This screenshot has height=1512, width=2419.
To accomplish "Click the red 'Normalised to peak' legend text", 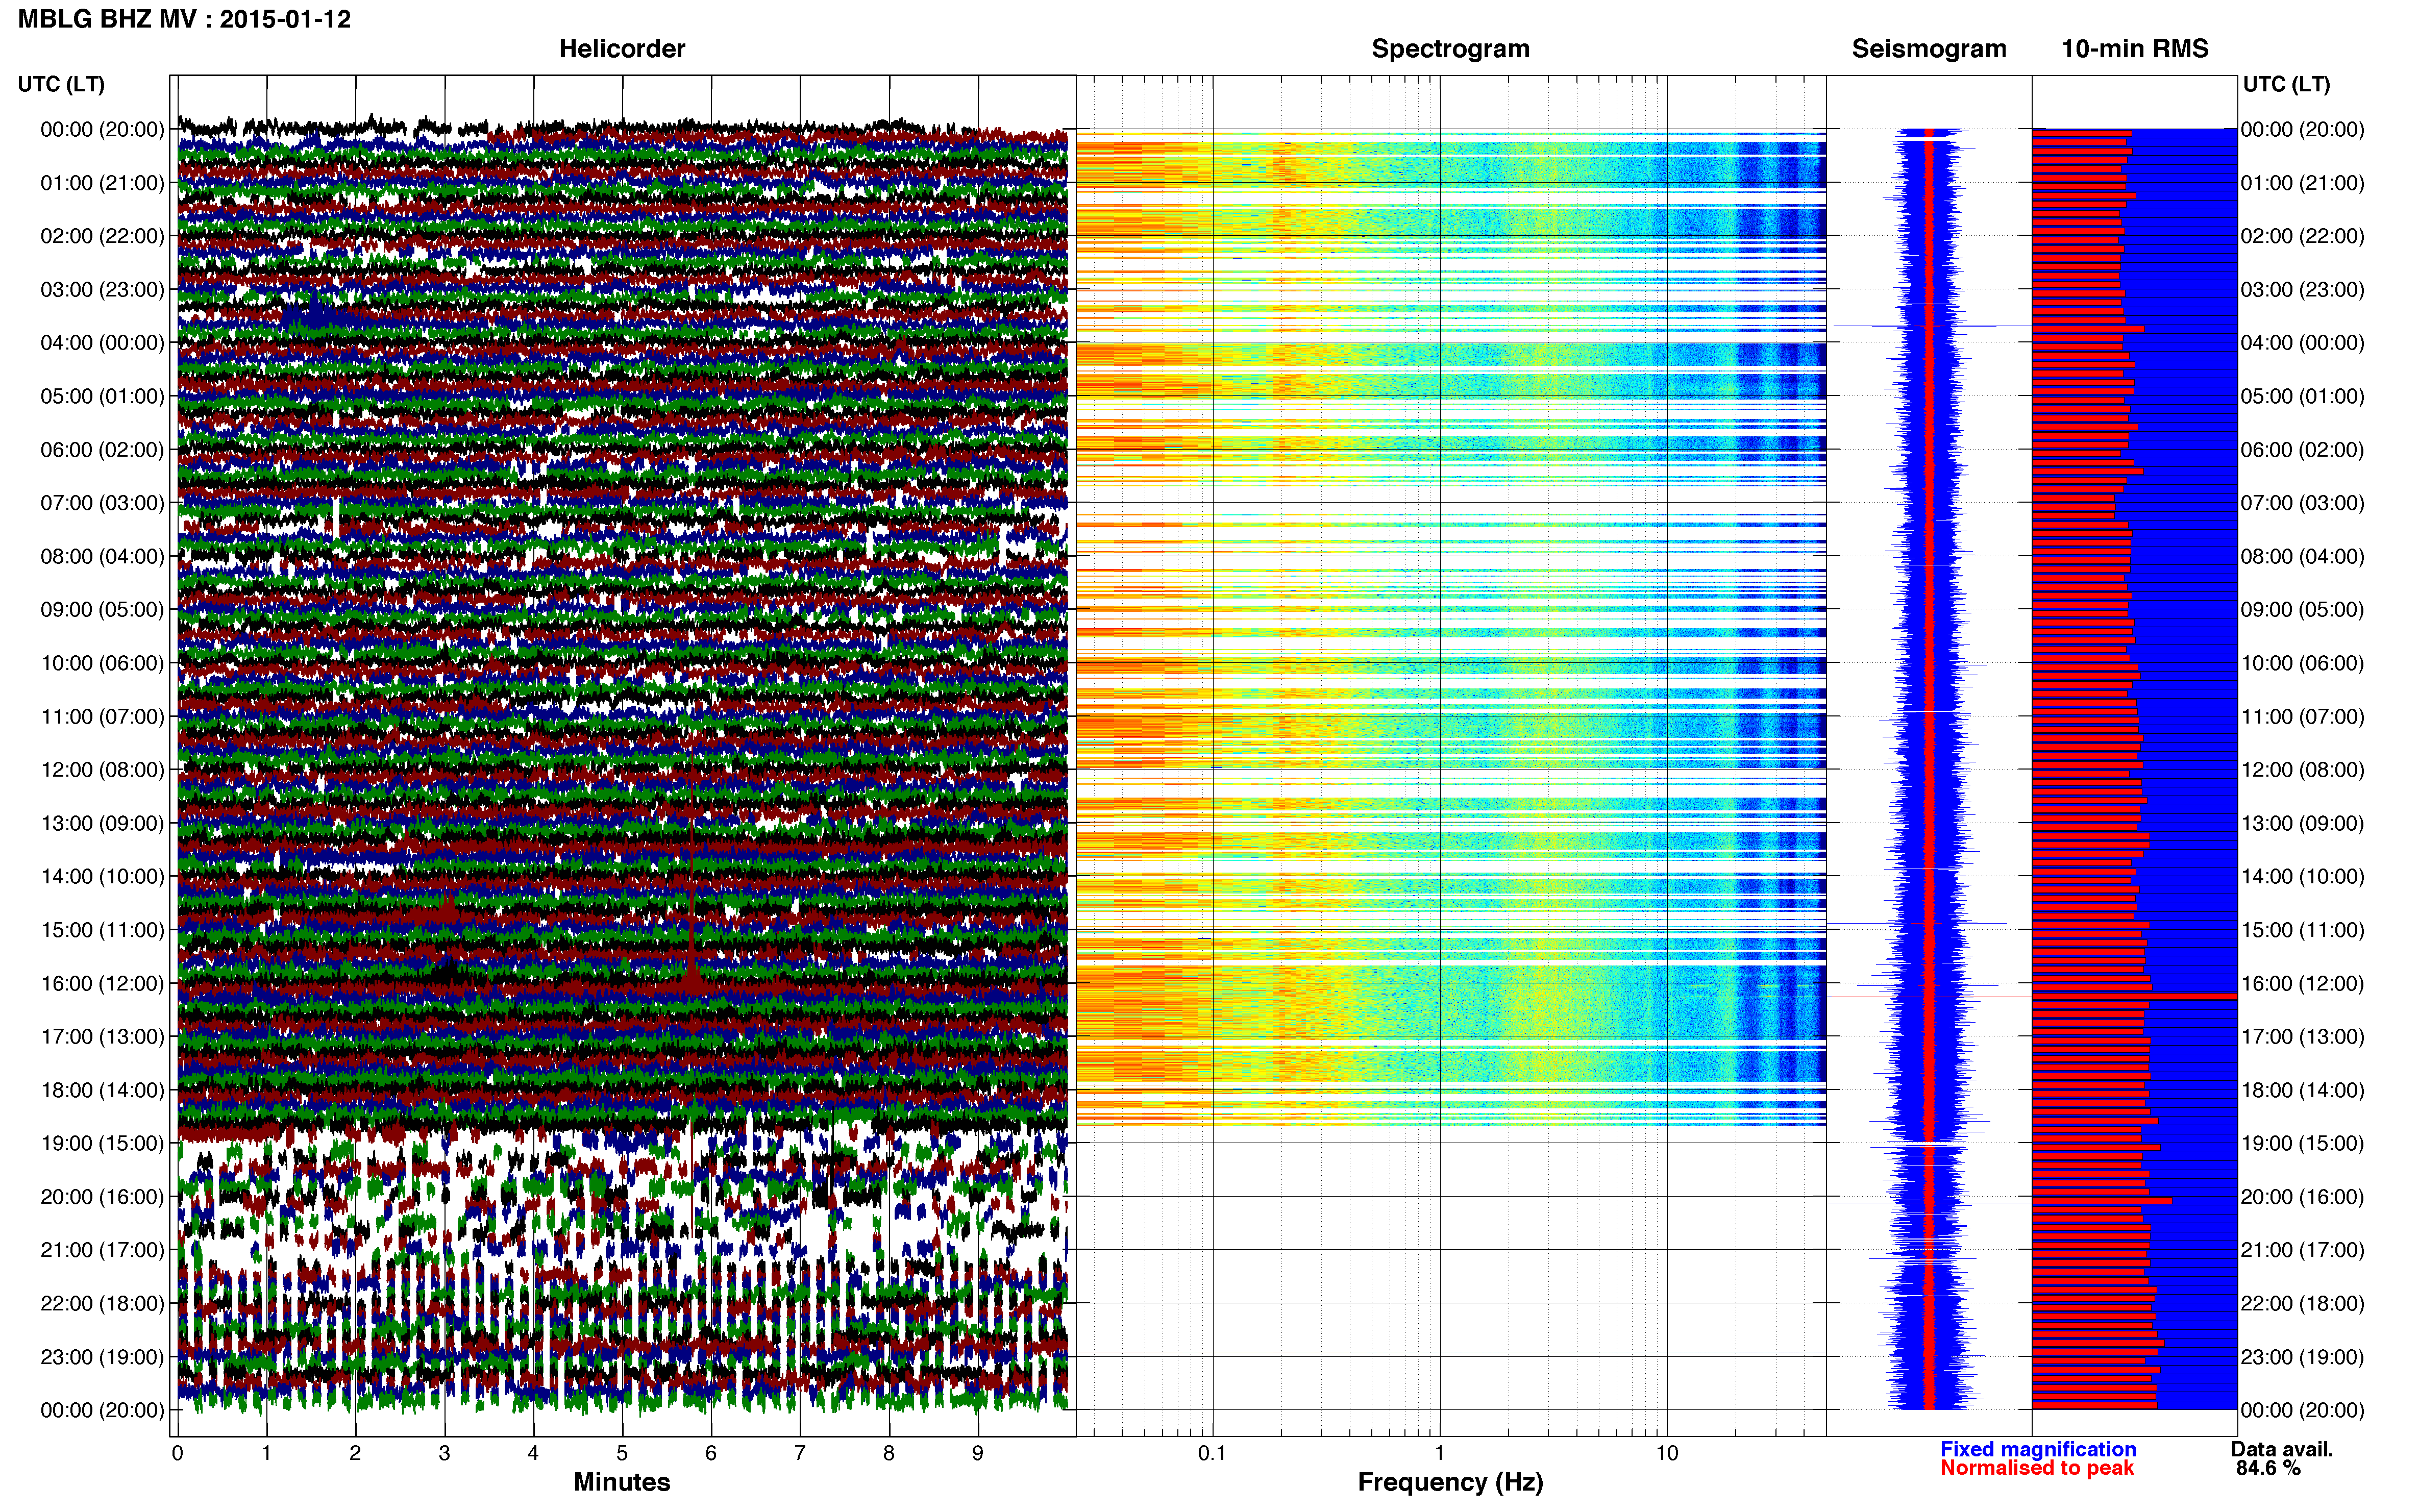I will [2037, 1468].
